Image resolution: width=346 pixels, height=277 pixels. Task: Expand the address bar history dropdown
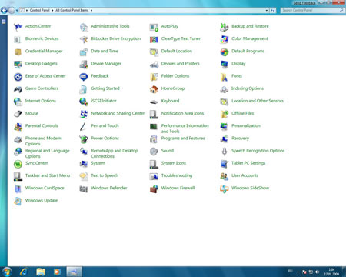click(x=267, y=10)
